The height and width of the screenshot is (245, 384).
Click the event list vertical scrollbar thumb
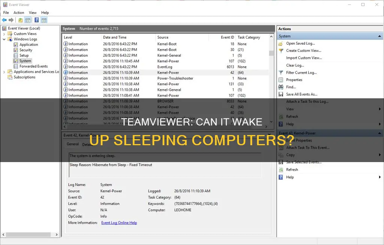[271, 53]
